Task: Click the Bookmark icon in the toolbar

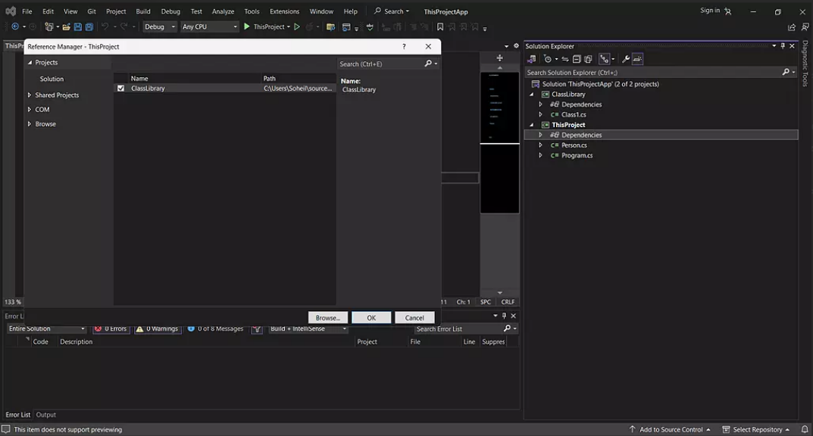Action: (x=440, y=26)
